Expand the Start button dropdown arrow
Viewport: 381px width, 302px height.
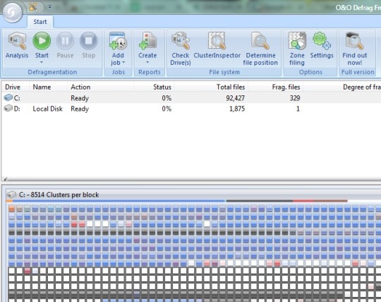[x=42, y=62]
